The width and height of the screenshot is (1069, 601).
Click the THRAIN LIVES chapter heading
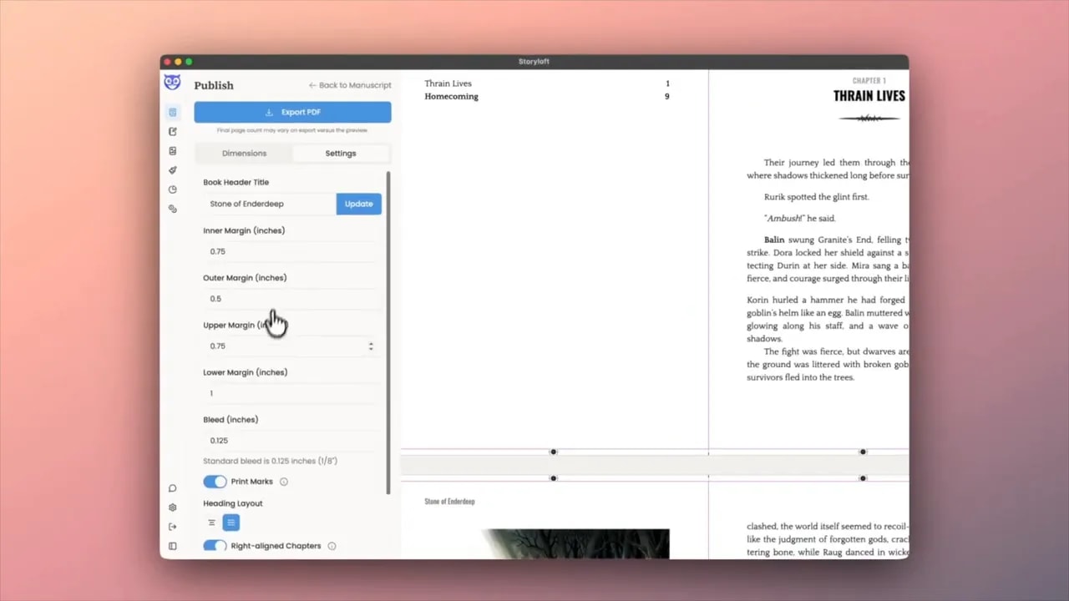coord(869,96)
